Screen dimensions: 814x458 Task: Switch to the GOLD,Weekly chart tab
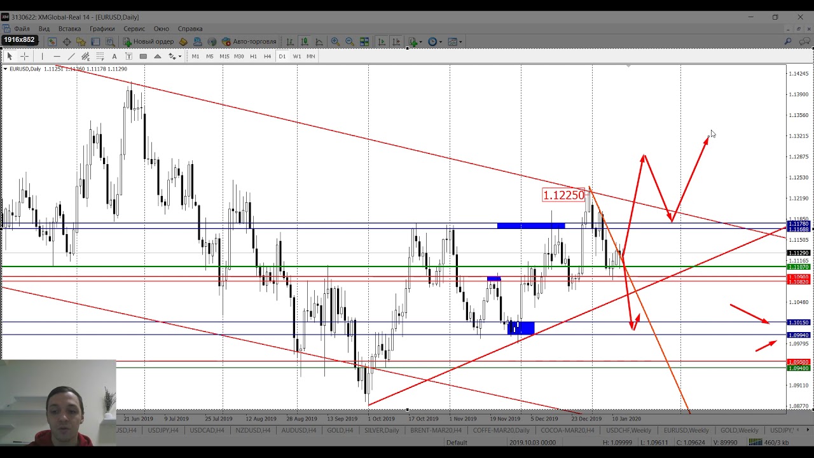pyautogui.click(x=739, y=431)
